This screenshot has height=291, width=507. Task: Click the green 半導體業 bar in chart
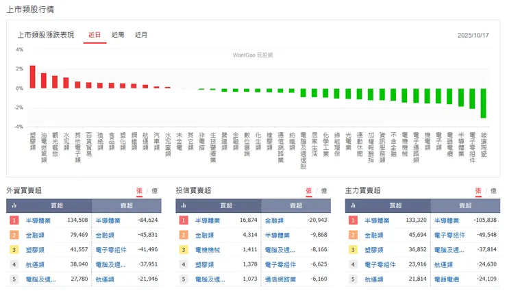[461, 97]
